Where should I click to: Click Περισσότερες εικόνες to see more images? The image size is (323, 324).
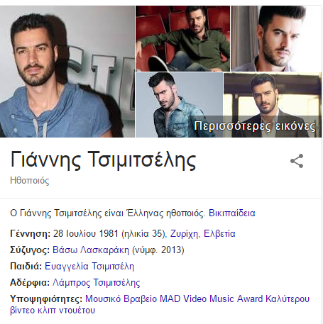(x=255, y=125)
